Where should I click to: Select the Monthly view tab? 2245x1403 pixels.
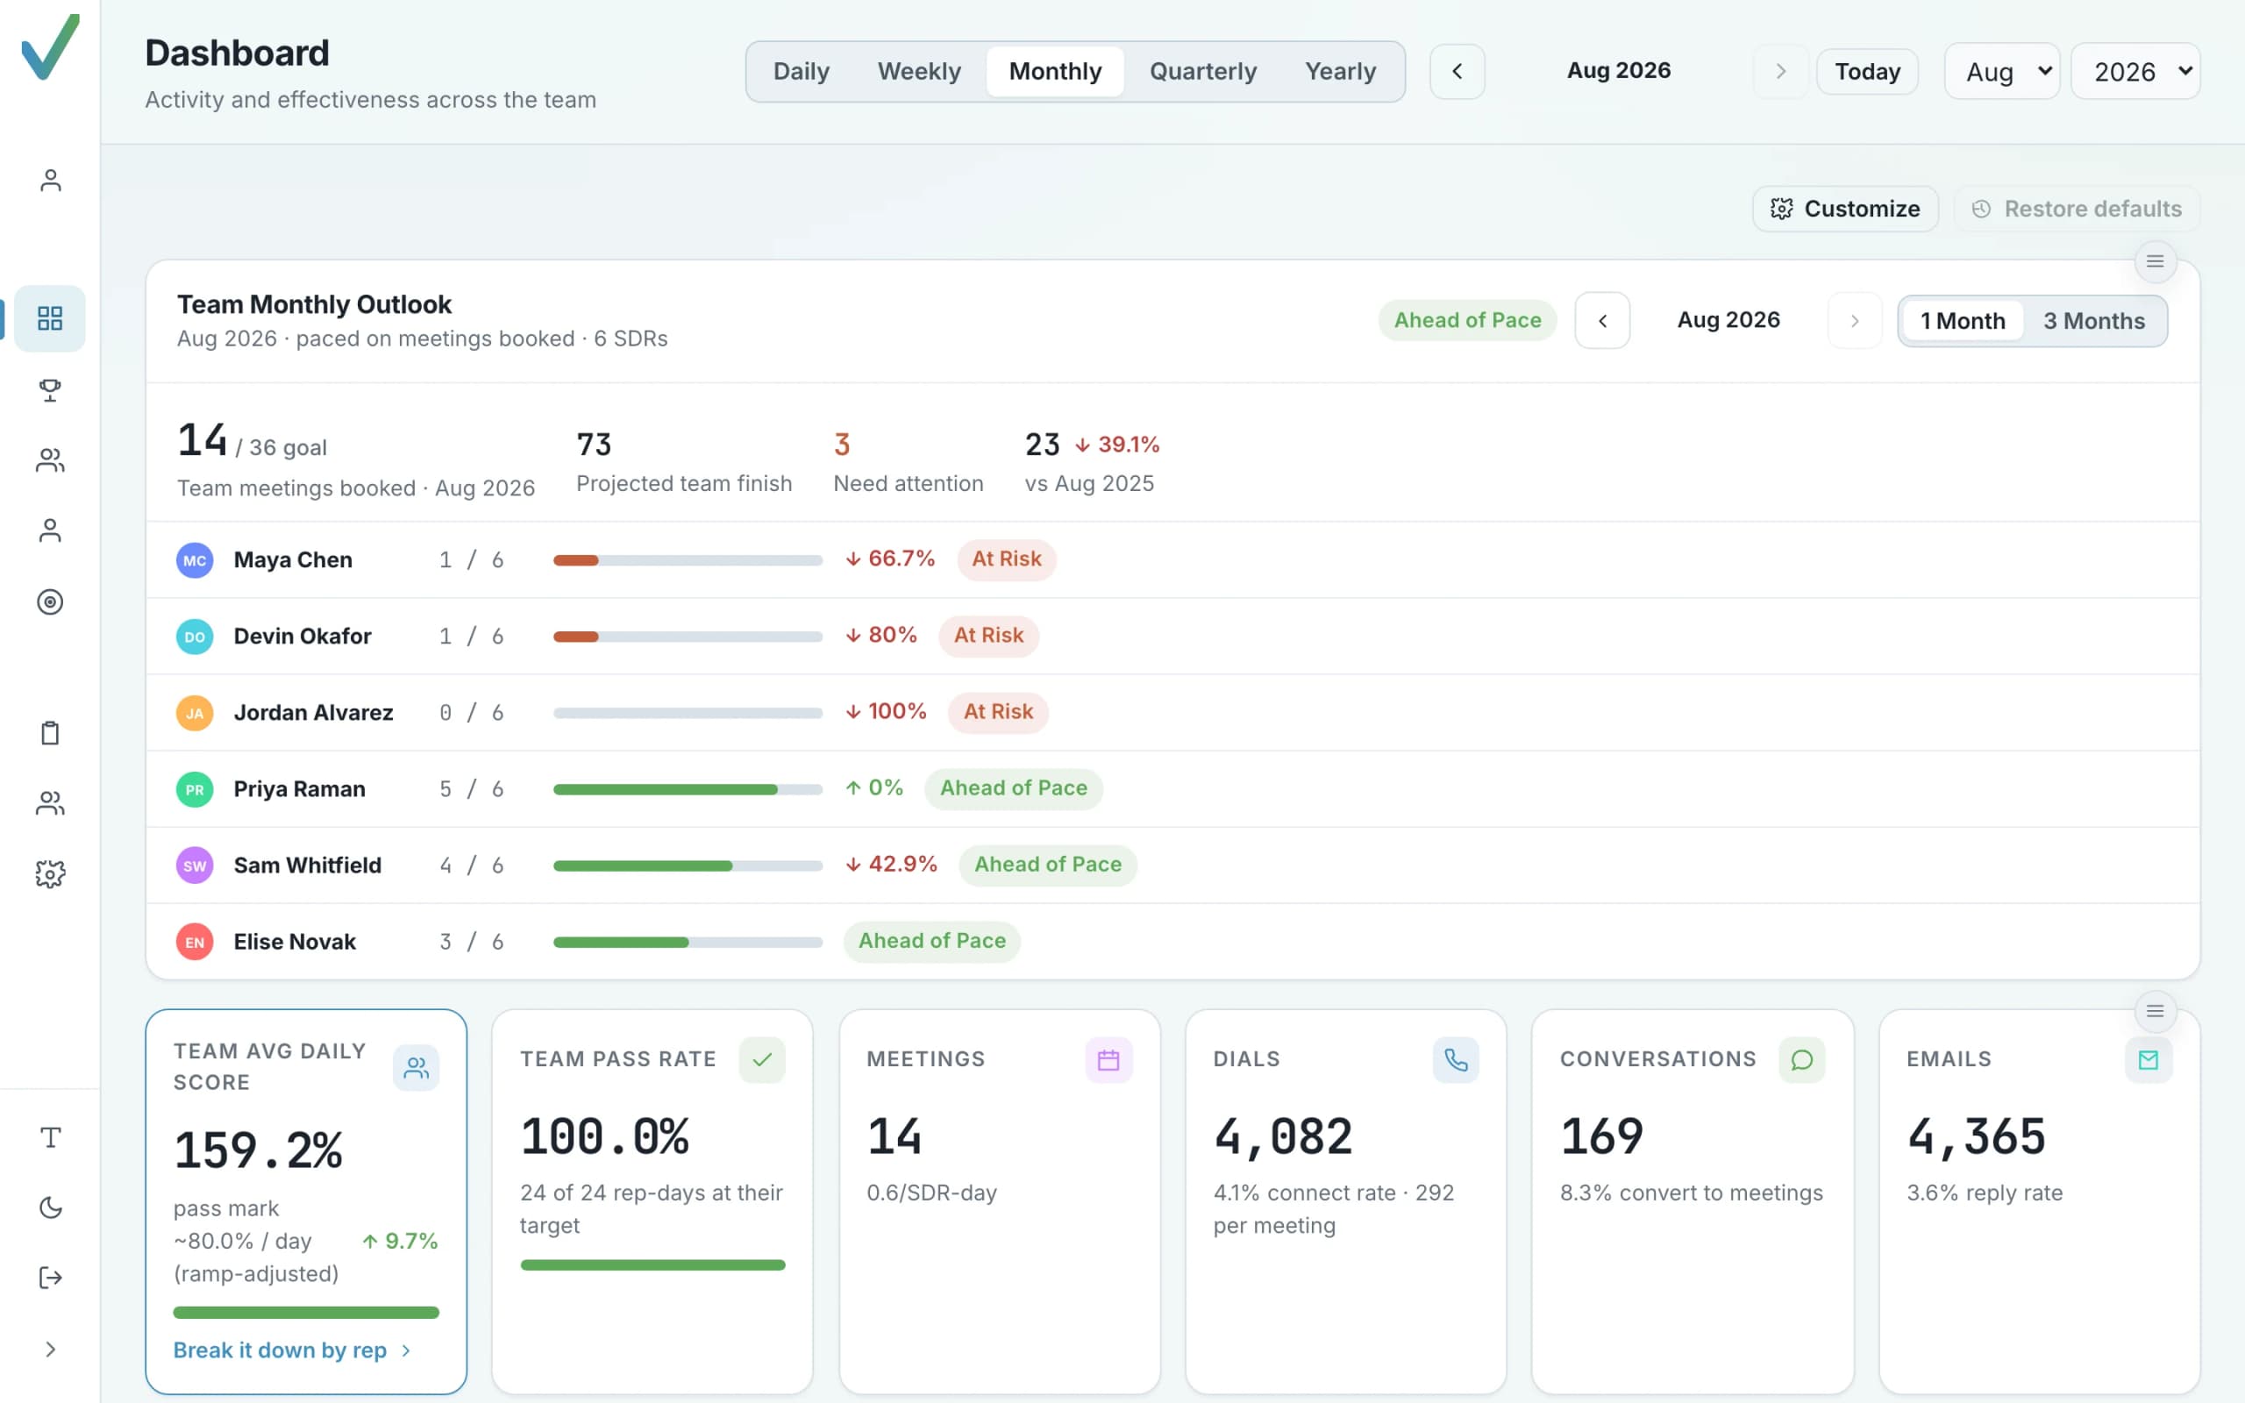[1056, 71]
